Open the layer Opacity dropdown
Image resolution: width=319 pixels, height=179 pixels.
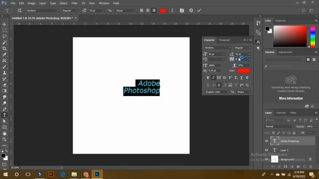(x=316, y=126)
